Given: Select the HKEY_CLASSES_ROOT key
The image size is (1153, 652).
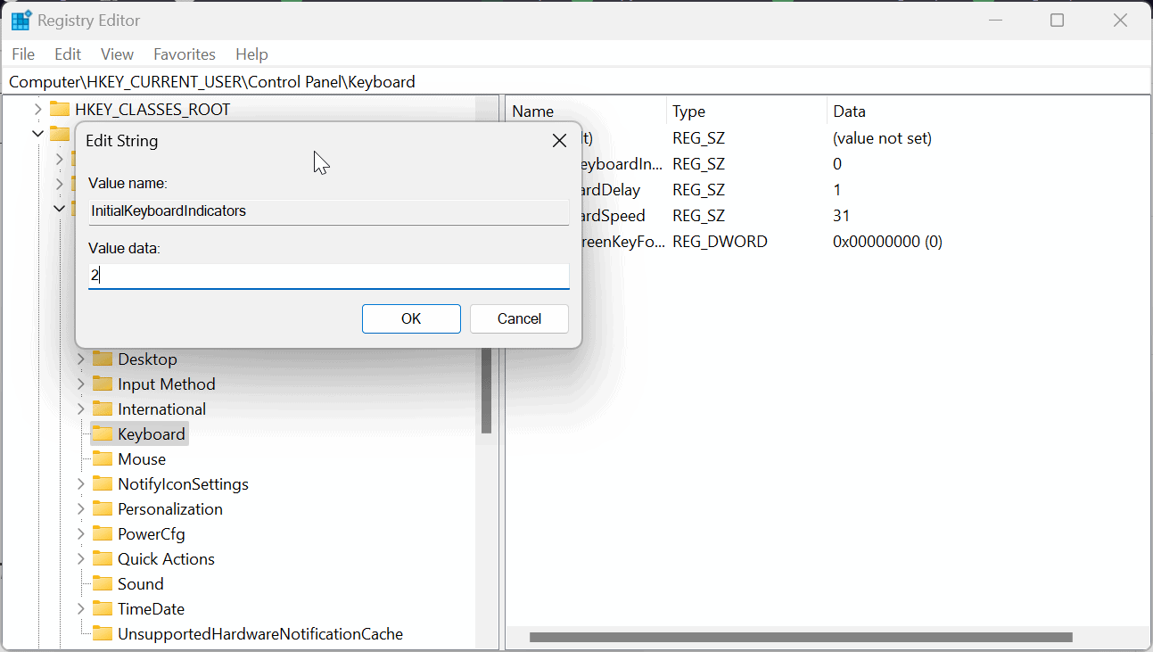Looking at the screenshot, I should (x=152, y=110).
